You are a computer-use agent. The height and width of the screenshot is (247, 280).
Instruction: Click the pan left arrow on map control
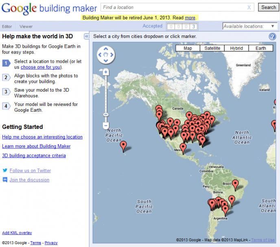[100, 55]
